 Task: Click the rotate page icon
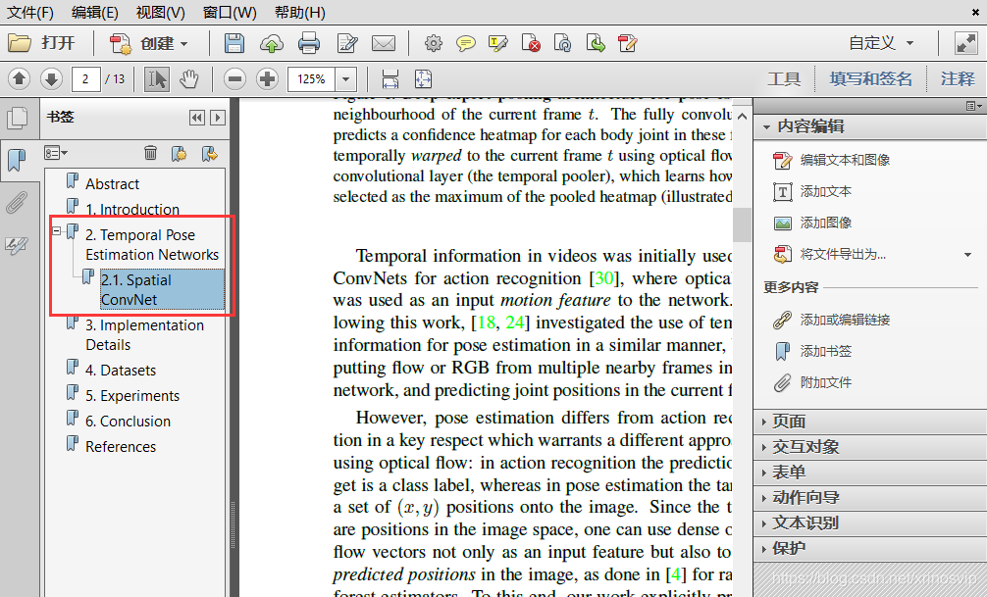(x=562, y=43)
